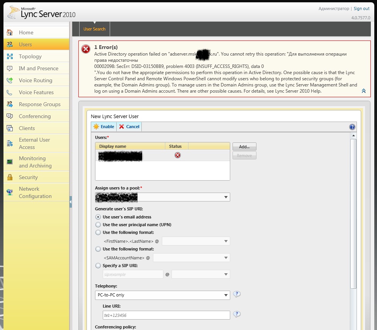Select 'Use user's email address' option

[x=98, y=217]
